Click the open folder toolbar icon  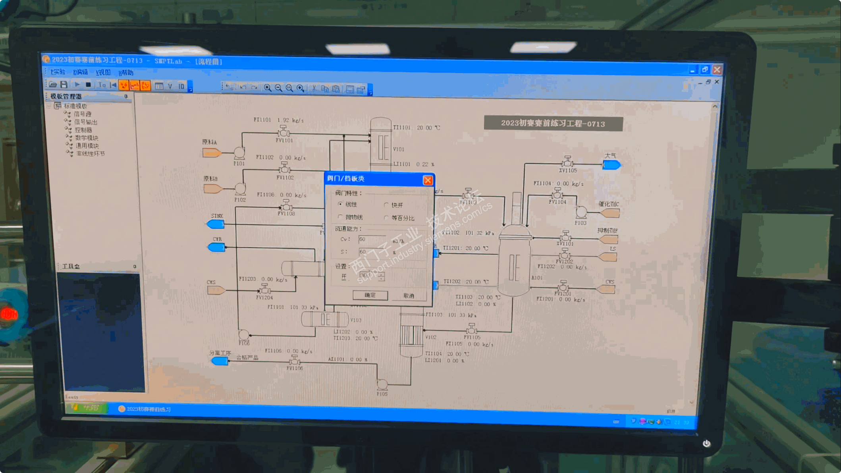pos(52,84)
